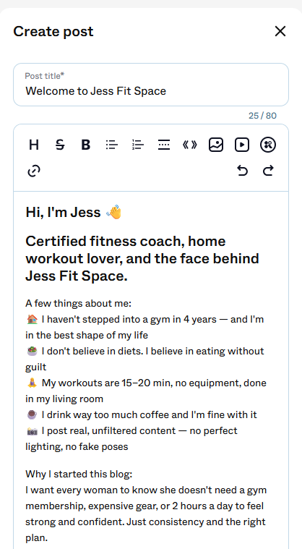This screenshot has height=549, width=302.
Task: Insert horizontal divider line
Action: [164, 145]
